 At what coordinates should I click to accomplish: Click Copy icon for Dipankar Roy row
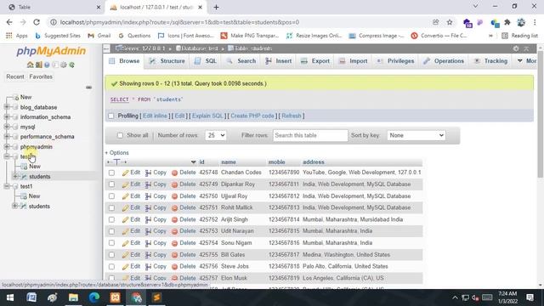[x=148, y=184]
